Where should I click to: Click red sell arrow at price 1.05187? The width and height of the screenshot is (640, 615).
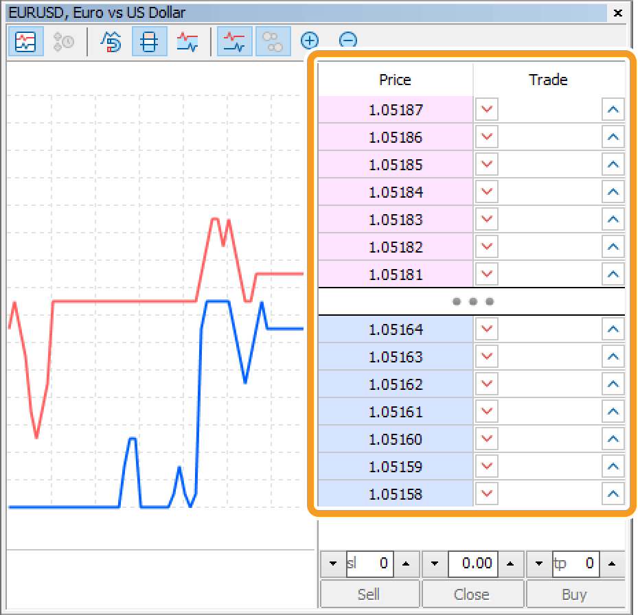coord(487,110)
